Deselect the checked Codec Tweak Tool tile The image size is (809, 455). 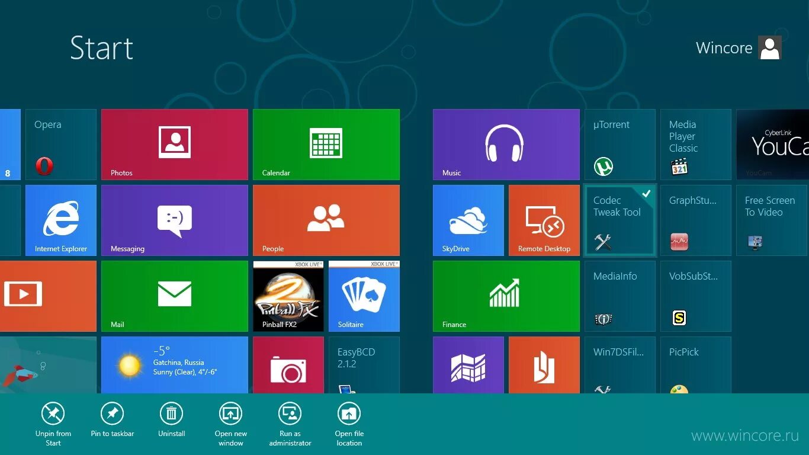620,220
